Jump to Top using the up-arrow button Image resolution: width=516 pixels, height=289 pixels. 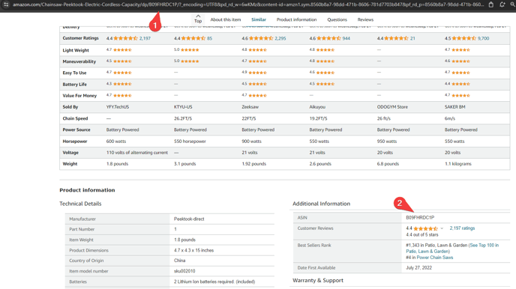[198, 19]
